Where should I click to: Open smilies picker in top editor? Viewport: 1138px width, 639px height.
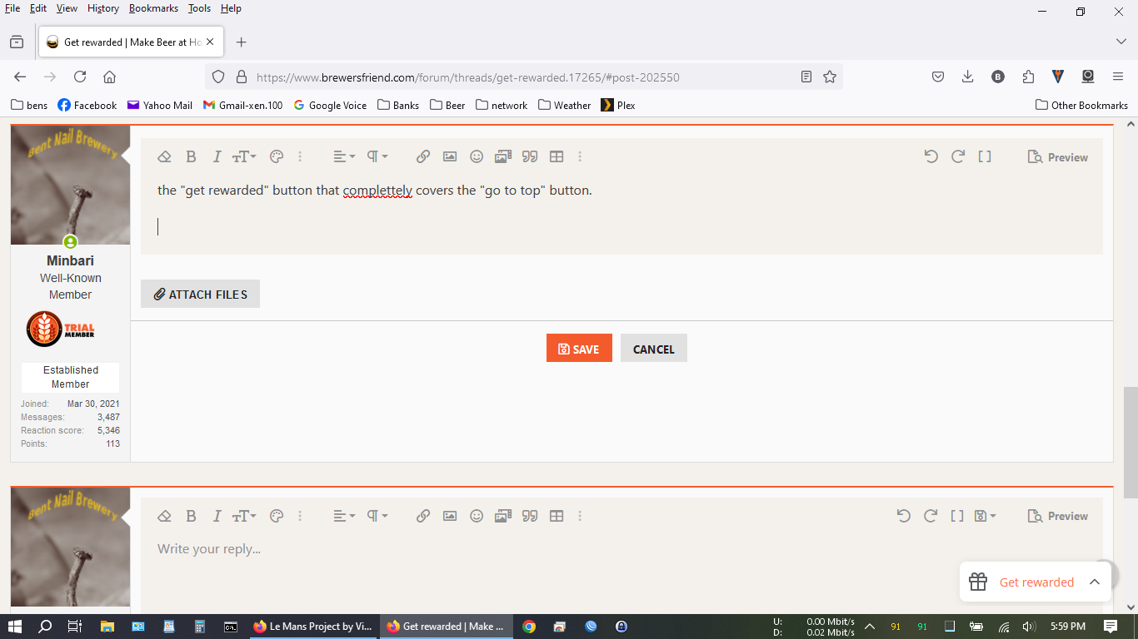(x=477, y=156)
